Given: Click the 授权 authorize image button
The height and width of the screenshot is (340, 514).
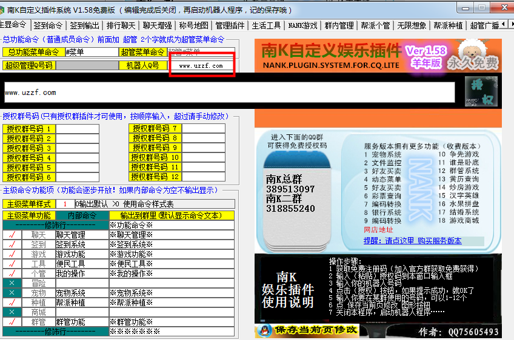Looking at the screenshot, I should pos(481,91).
